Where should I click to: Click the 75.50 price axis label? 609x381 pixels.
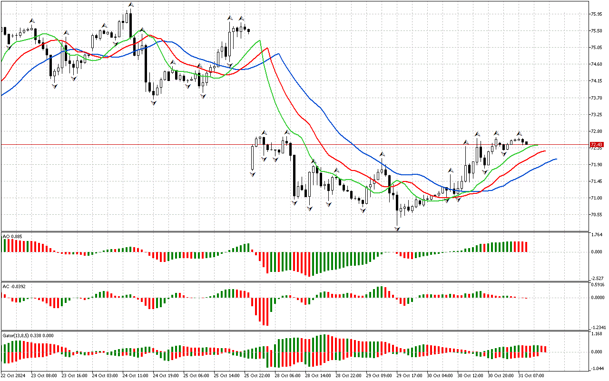(x=596, y=31)
